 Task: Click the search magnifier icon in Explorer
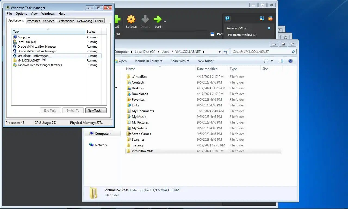(x=293, y=52)
